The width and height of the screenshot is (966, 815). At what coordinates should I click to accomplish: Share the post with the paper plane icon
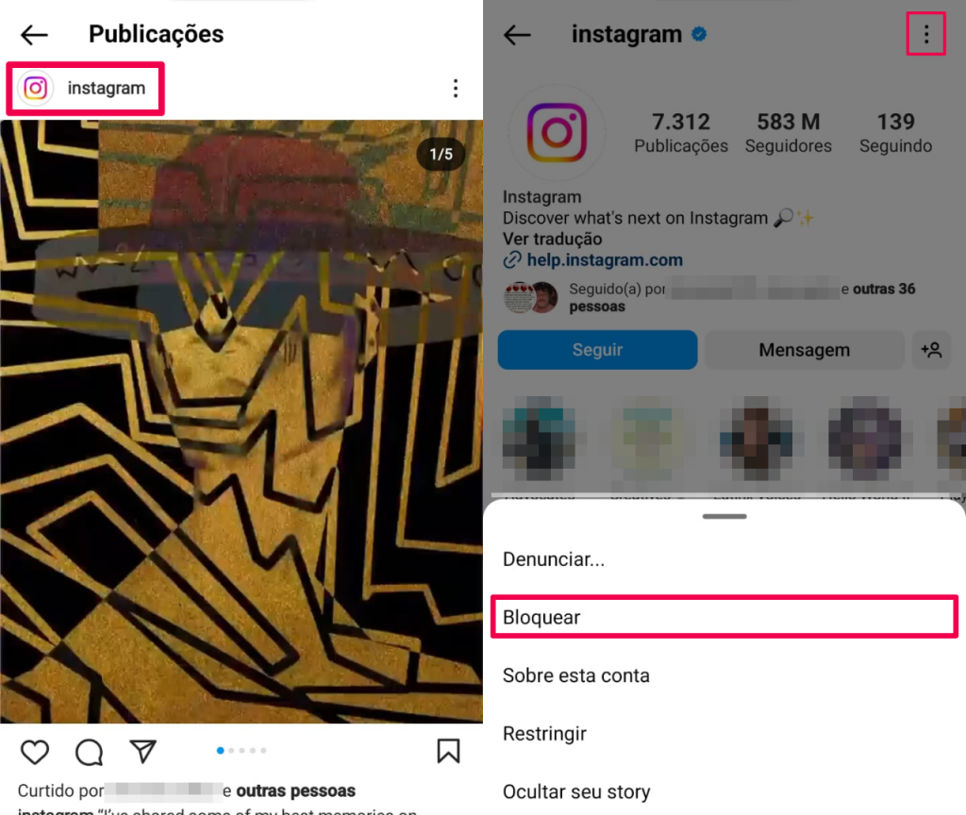[143, 751]
